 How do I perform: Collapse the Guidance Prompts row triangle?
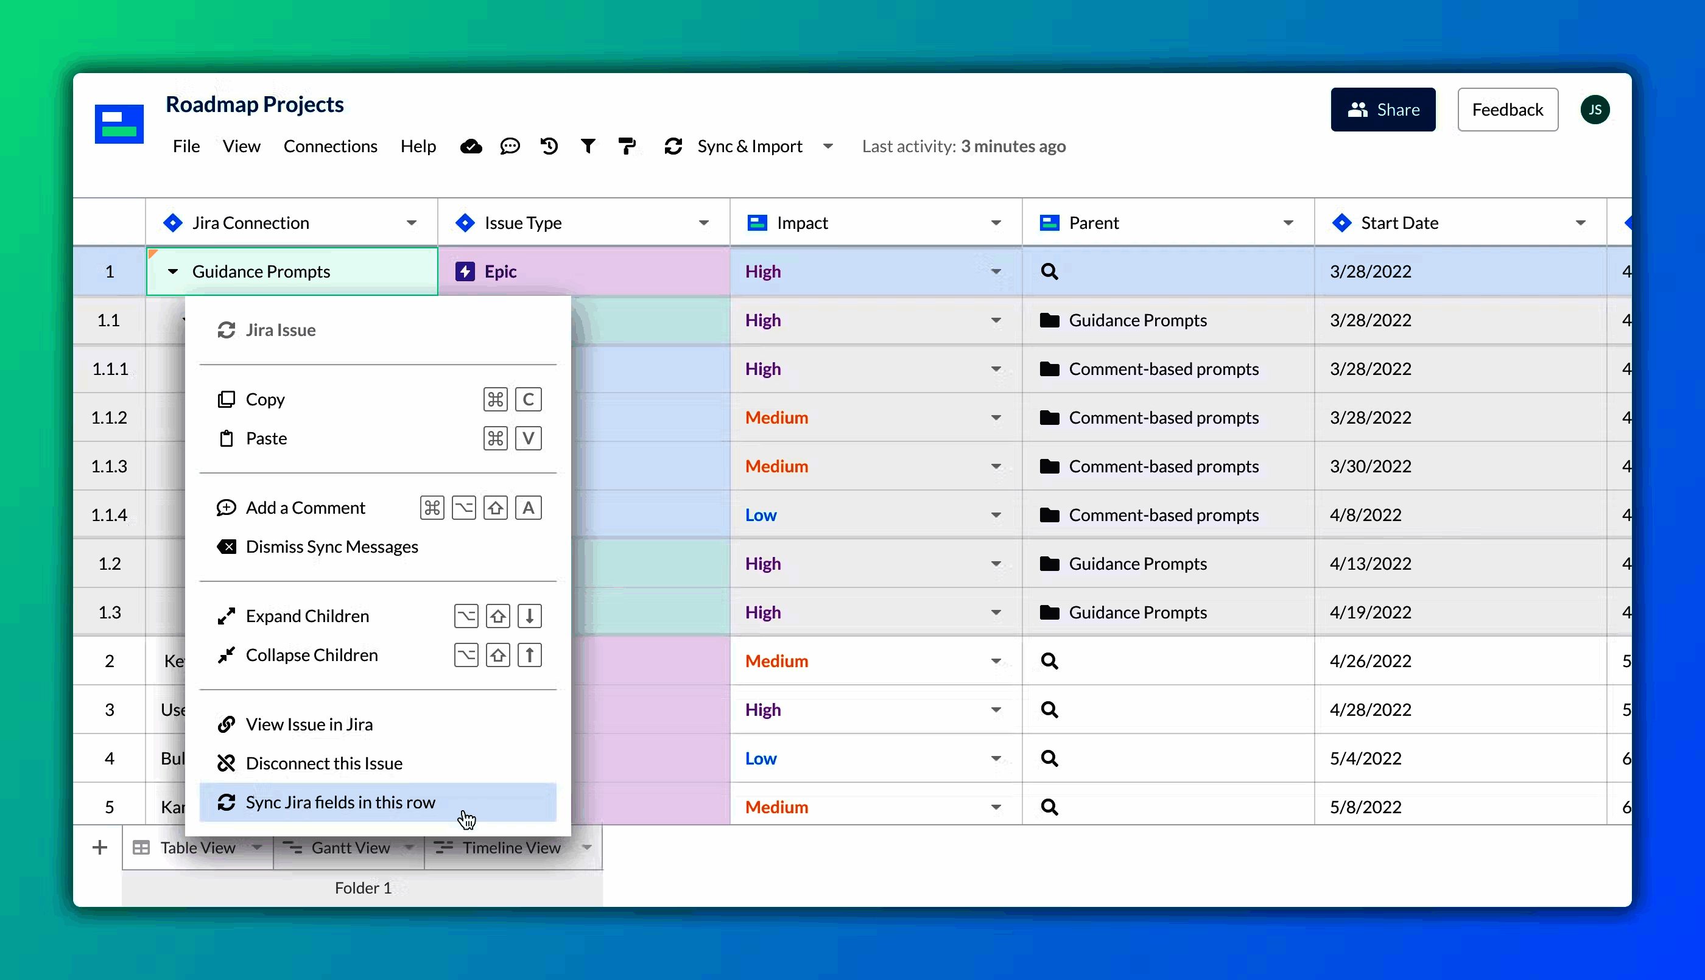click(172, 271)
